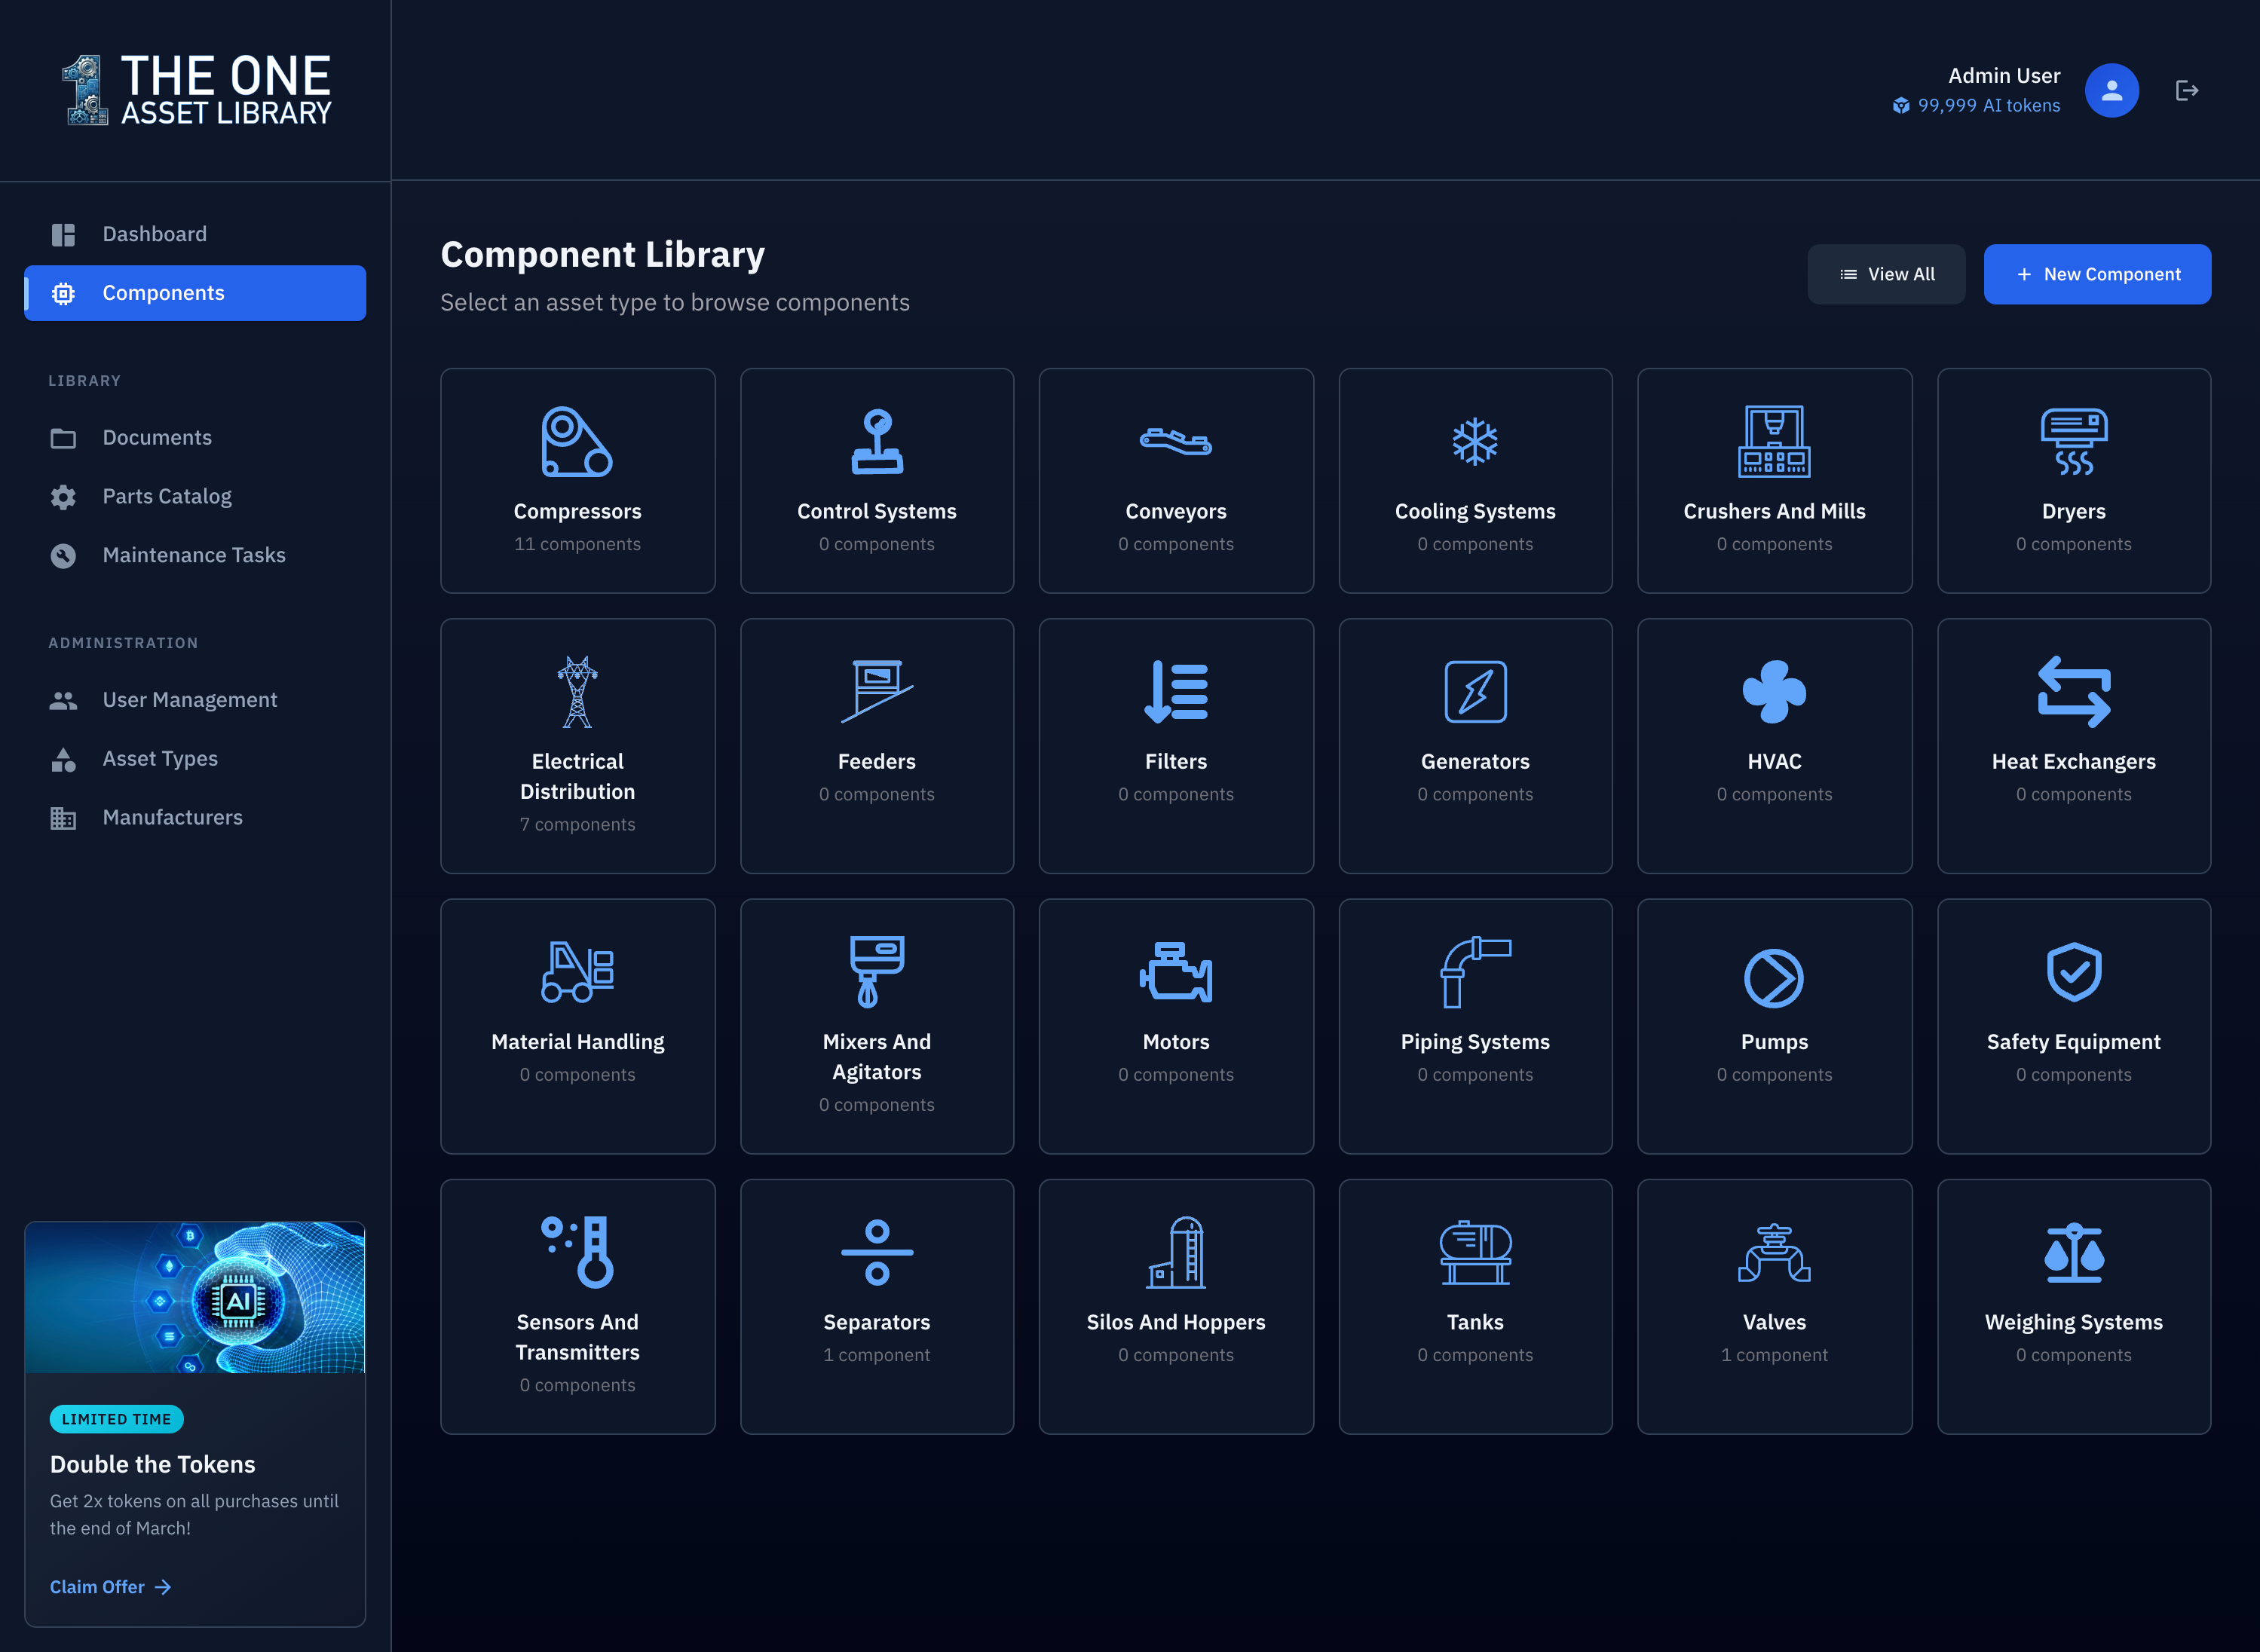Open the Parts Catalog sidebar item

[x=166, y=496]
